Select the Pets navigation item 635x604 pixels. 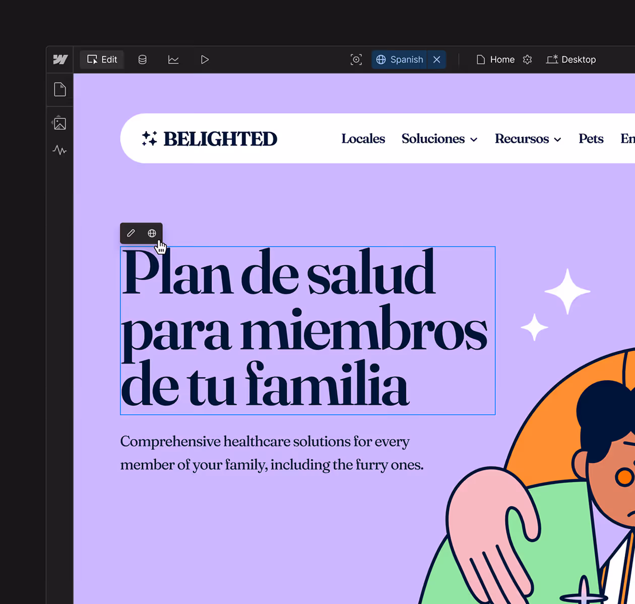(591, 139)
